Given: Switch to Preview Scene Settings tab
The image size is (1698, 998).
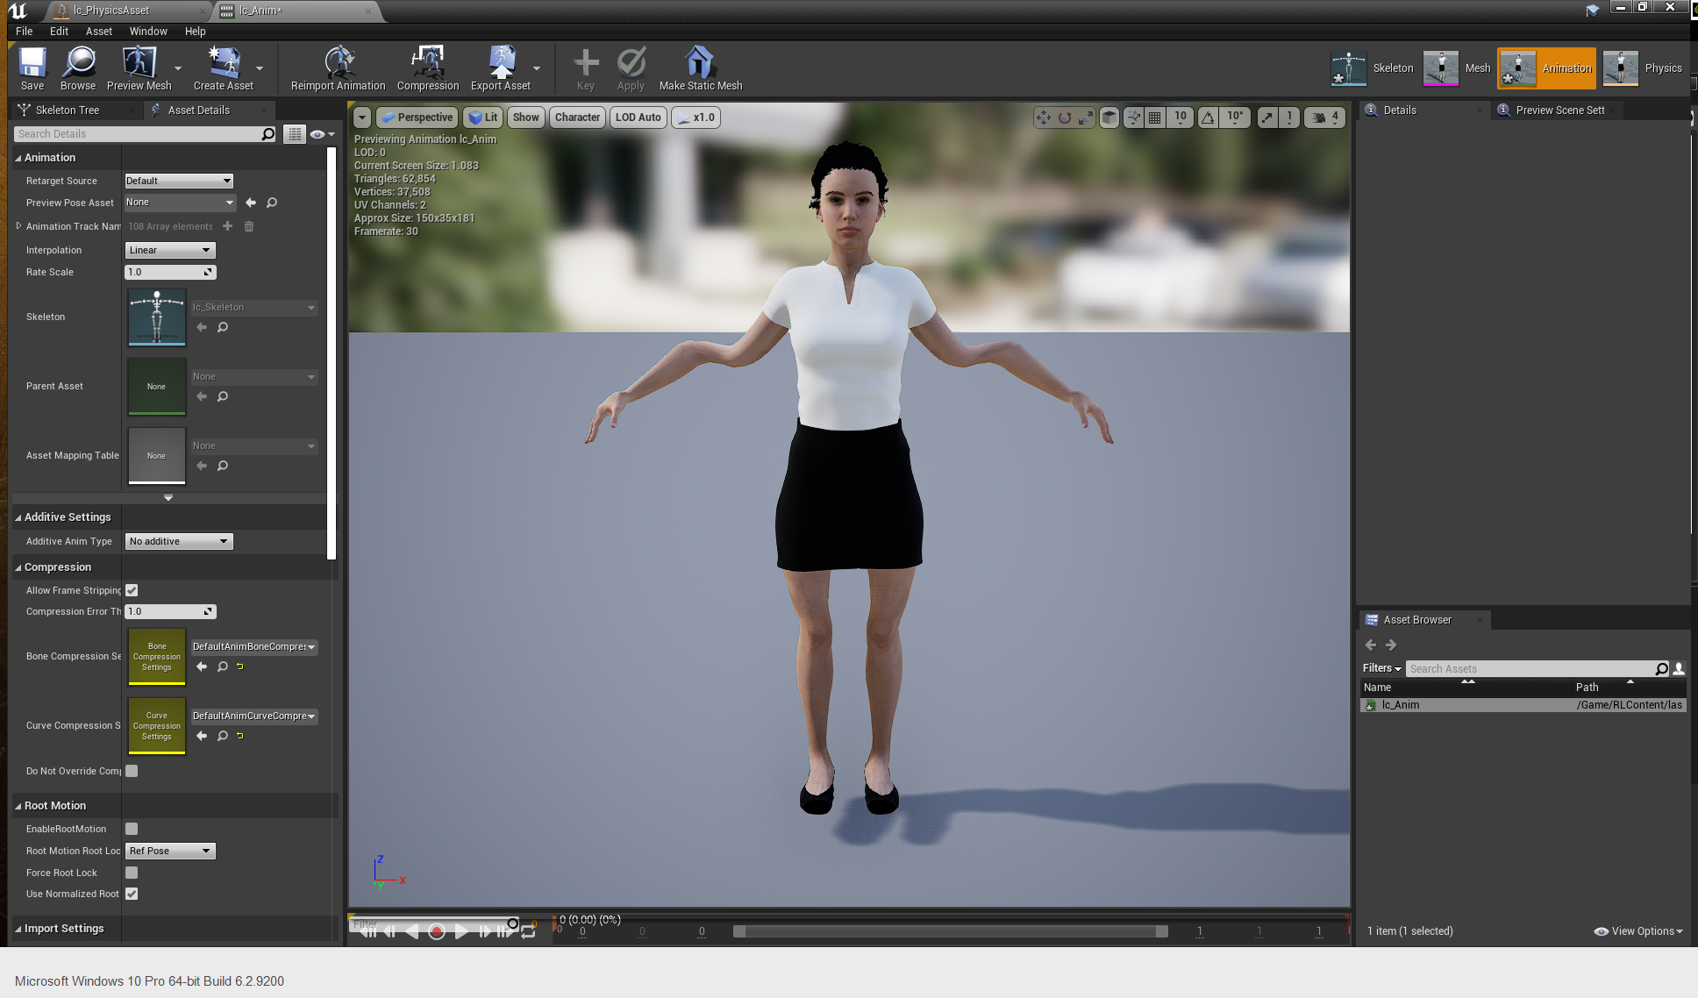Looking at the screenshot, I should pos(1559,110).
